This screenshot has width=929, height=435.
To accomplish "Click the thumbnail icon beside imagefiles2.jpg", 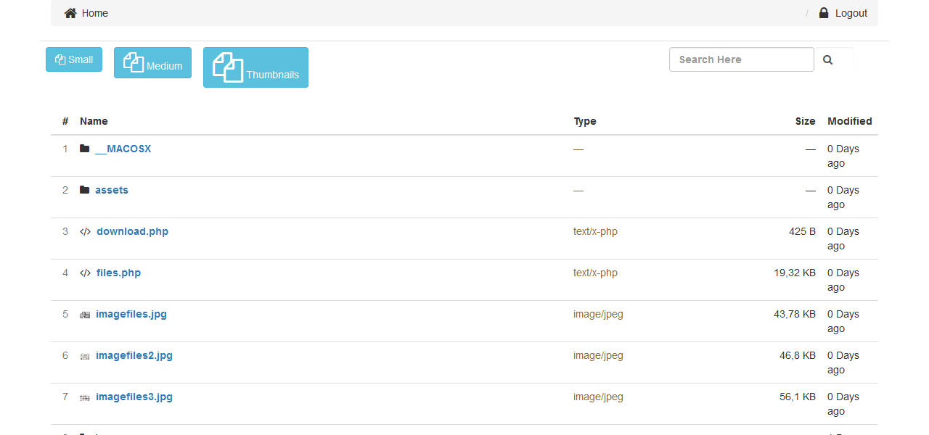I will [x=85, y=356].
